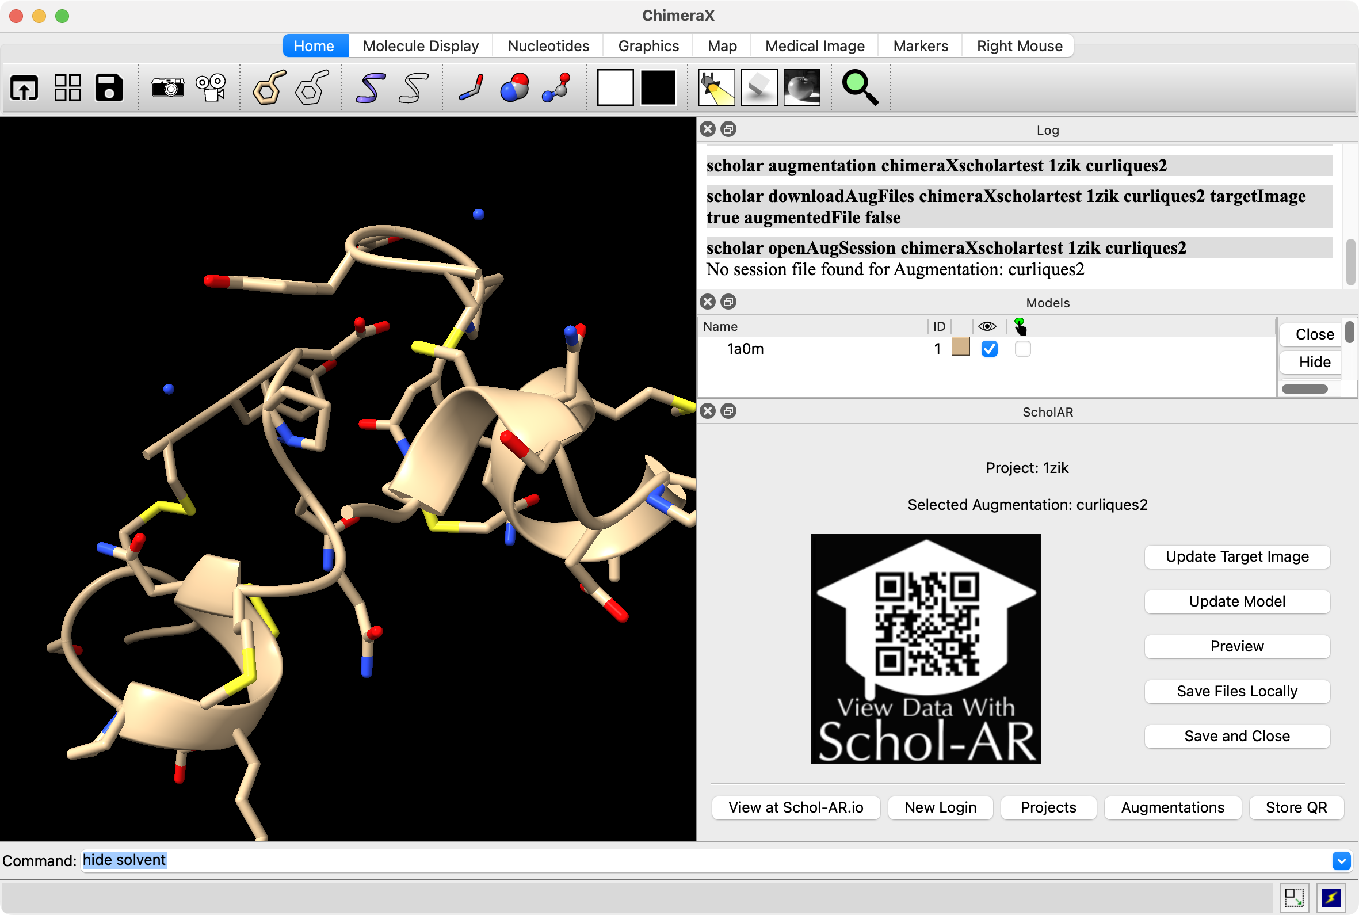Open the command history dropdown arrow
This screenshot has width=1359, height=915.
tap(1341, 860)
